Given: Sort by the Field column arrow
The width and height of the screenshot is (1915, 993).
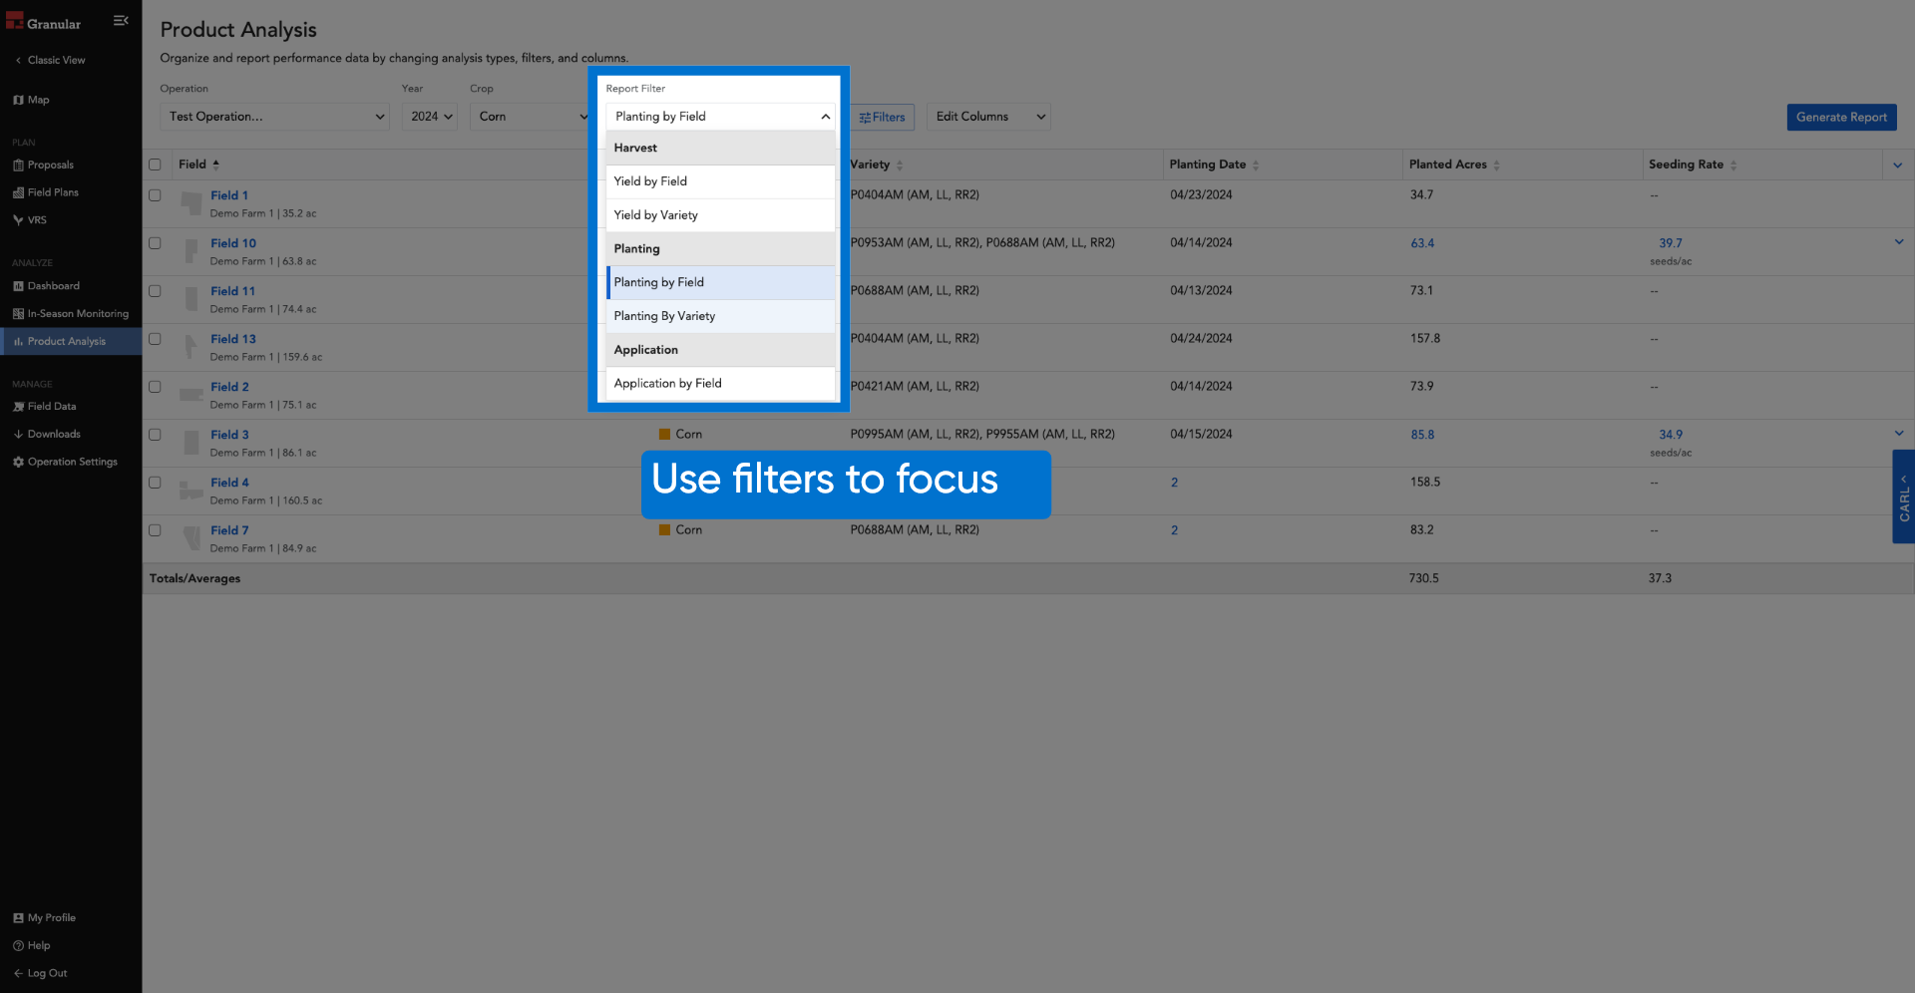Looking at the screenshot, I should [x=215, y=165].
